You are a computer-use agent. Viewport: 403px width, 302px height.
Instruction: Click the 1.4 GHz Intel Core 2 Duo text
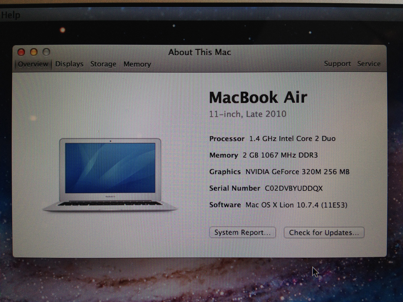tap(292, 139)
